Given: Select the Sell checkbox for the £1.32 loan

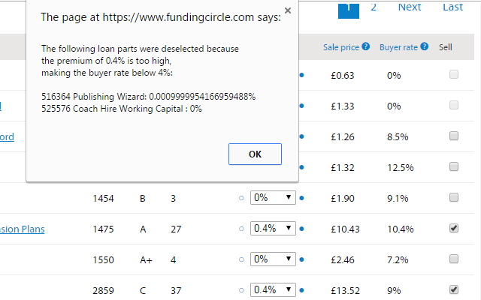Looking at the screenshot, I should (453, 166).
